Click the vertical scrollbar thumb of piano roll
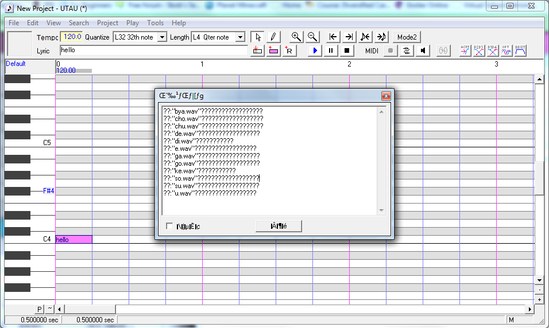 point(540,178)
